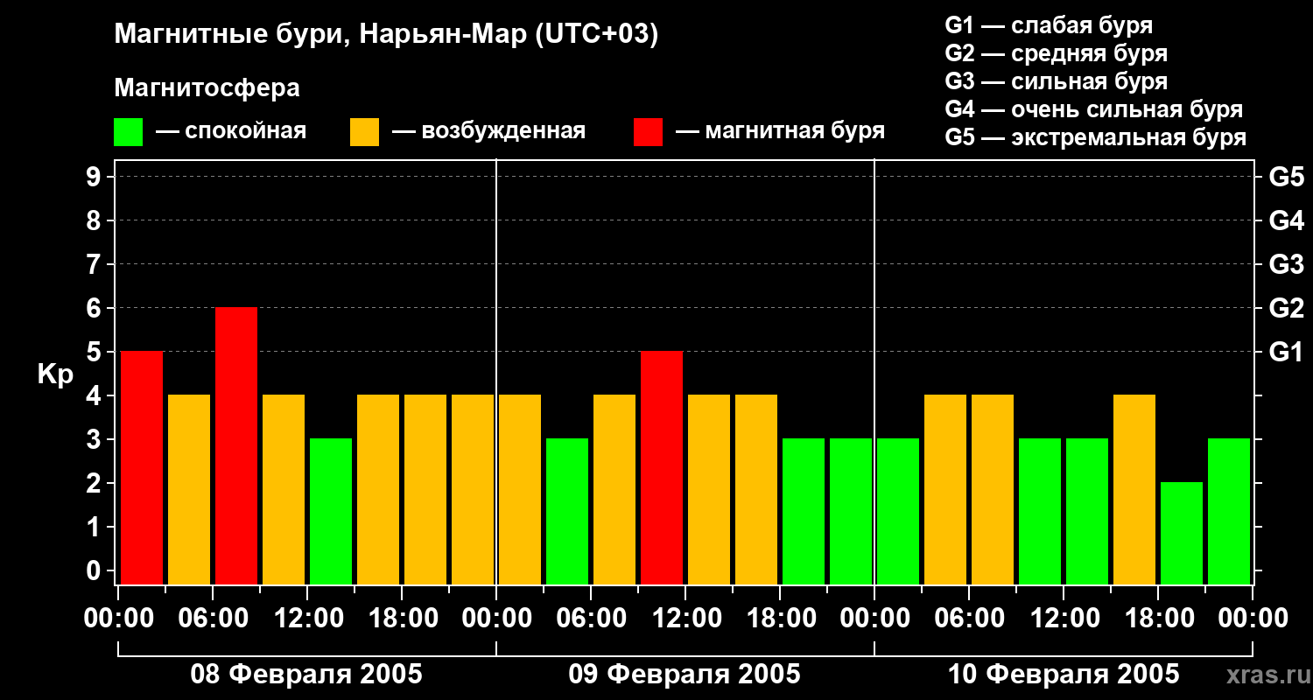1313x700 pixels.
Task: Select the red Kp 6 bar on 08 Февраля
Action: (x=236, y=445)
